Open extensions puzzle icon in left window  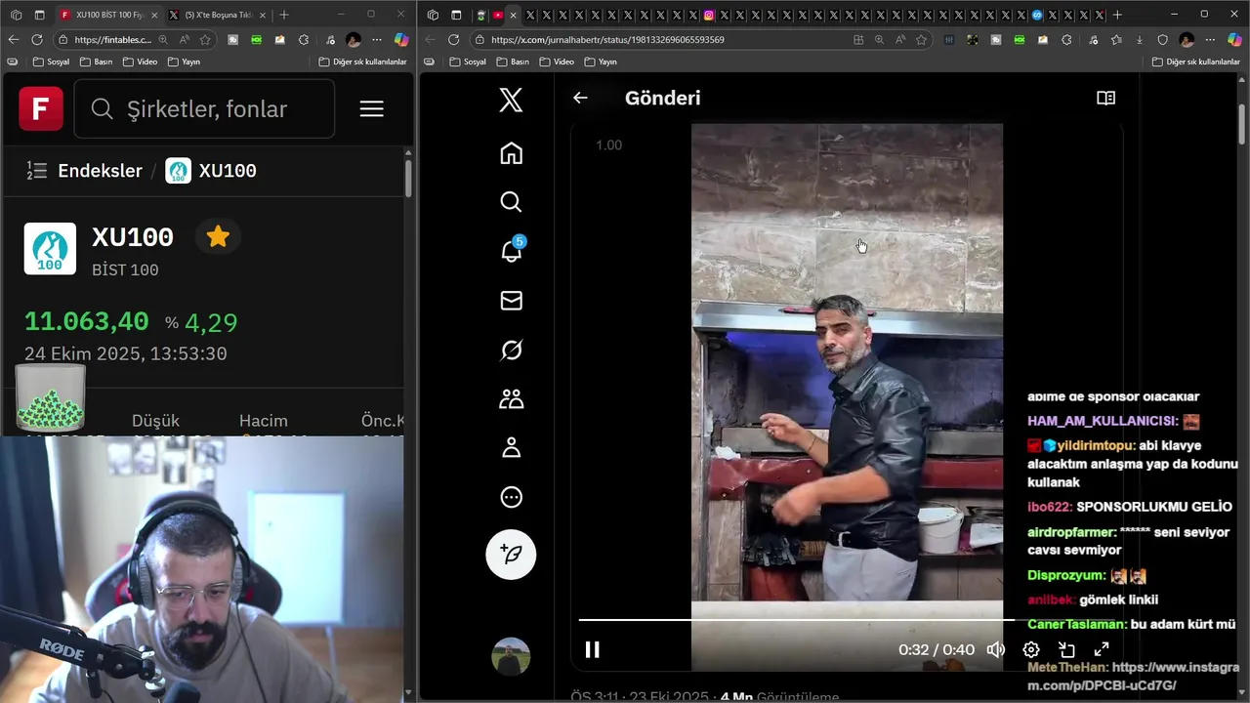click(304, 40)
